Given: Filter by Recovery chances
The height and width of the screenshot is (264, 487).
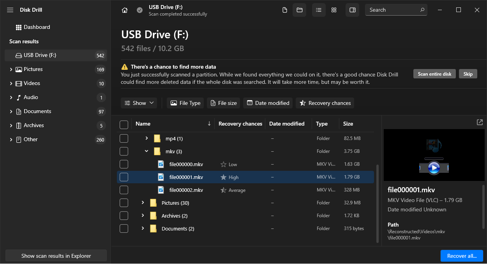Looking at the screenshot, I should click(x=325, y=103).
